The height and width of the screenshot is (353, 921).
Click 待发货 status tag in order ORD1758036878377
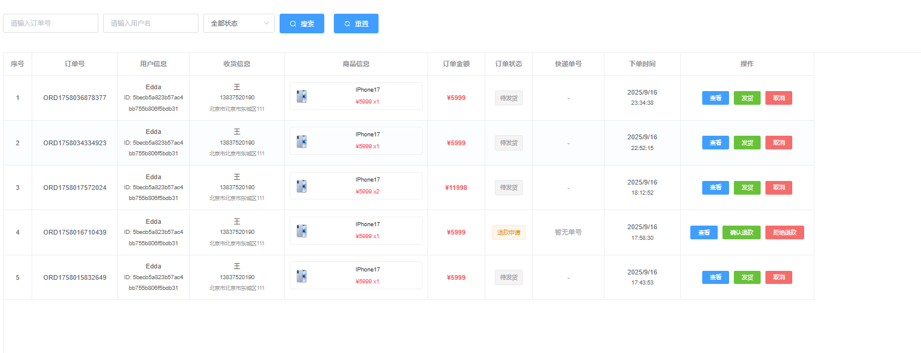(508, 98)
